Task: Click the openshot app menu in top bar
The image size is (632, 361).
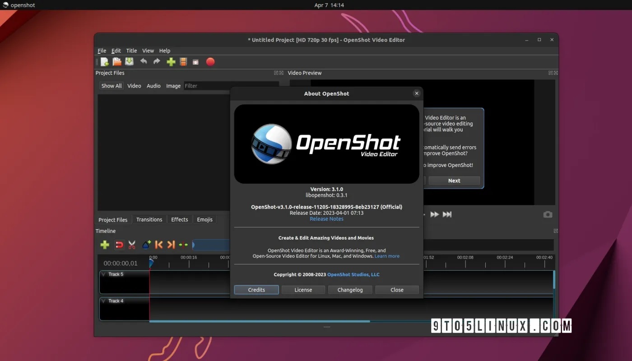Action: tap(18, 5)
